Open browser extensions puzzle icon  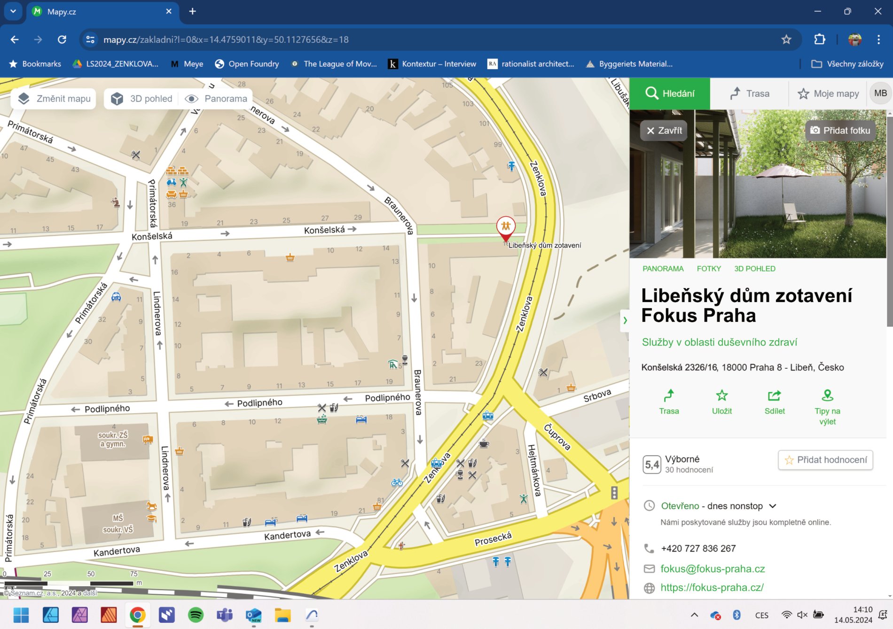[820, 39]
